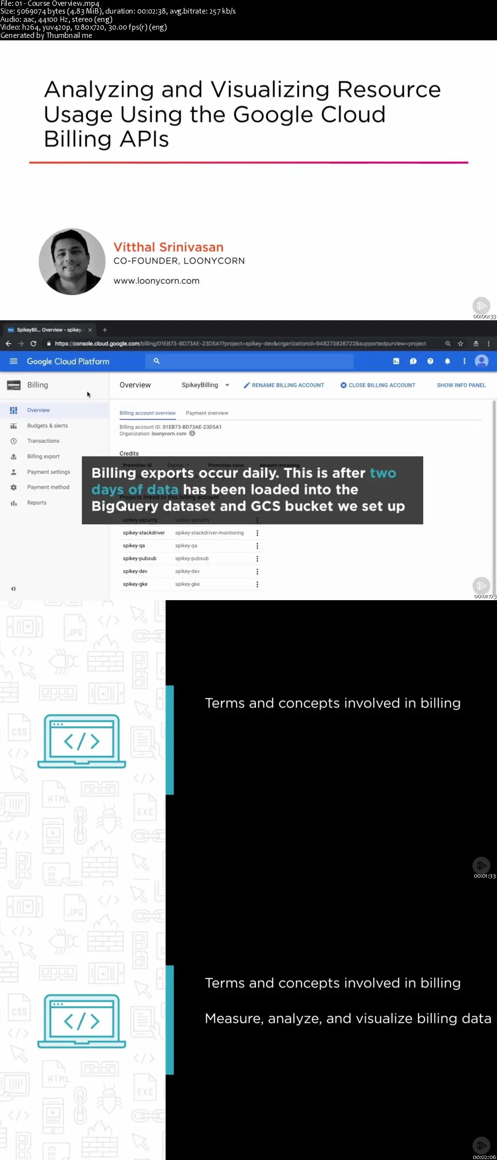
Task: Click RENAME BILLING ACCOUNT
Action: (284, 385)
